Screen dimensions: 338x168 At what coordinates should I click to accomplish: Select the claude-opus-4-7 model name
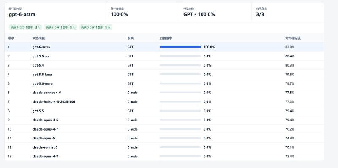pyautogui.click(x=45, y=129)
